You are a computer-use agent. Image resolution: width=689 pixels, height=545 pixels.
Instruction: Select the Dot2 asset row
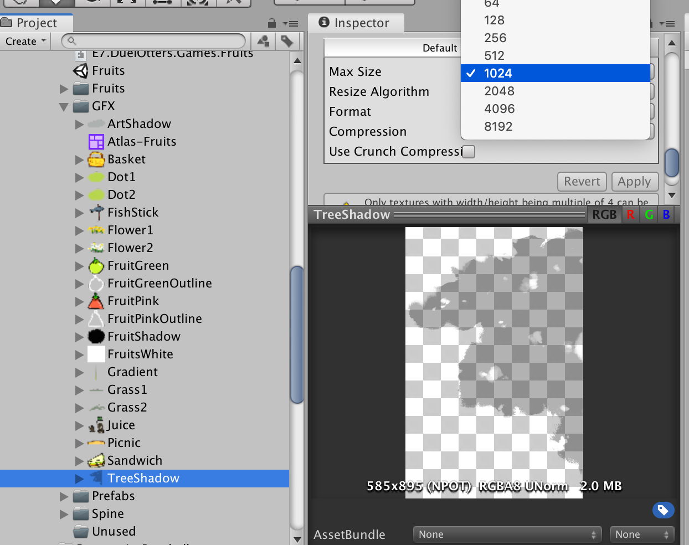145,195
